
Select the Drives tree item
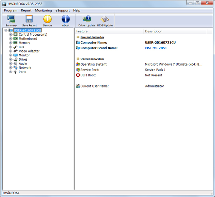pos(23,59)
